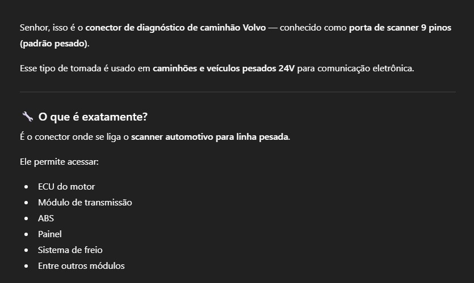Click the bullet dot beside "ECU do motor"
Screen dimensions: 474x283
[26, 187]
